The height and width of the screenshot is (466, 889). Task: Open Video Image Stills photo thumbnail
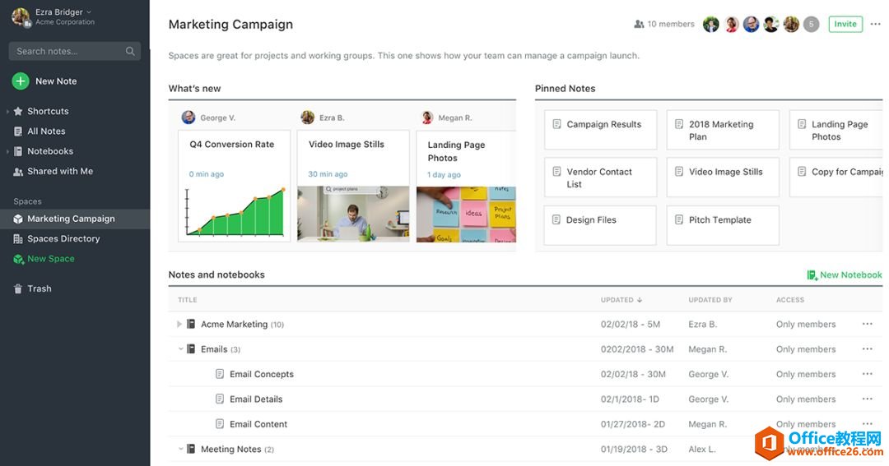[353, 214]
